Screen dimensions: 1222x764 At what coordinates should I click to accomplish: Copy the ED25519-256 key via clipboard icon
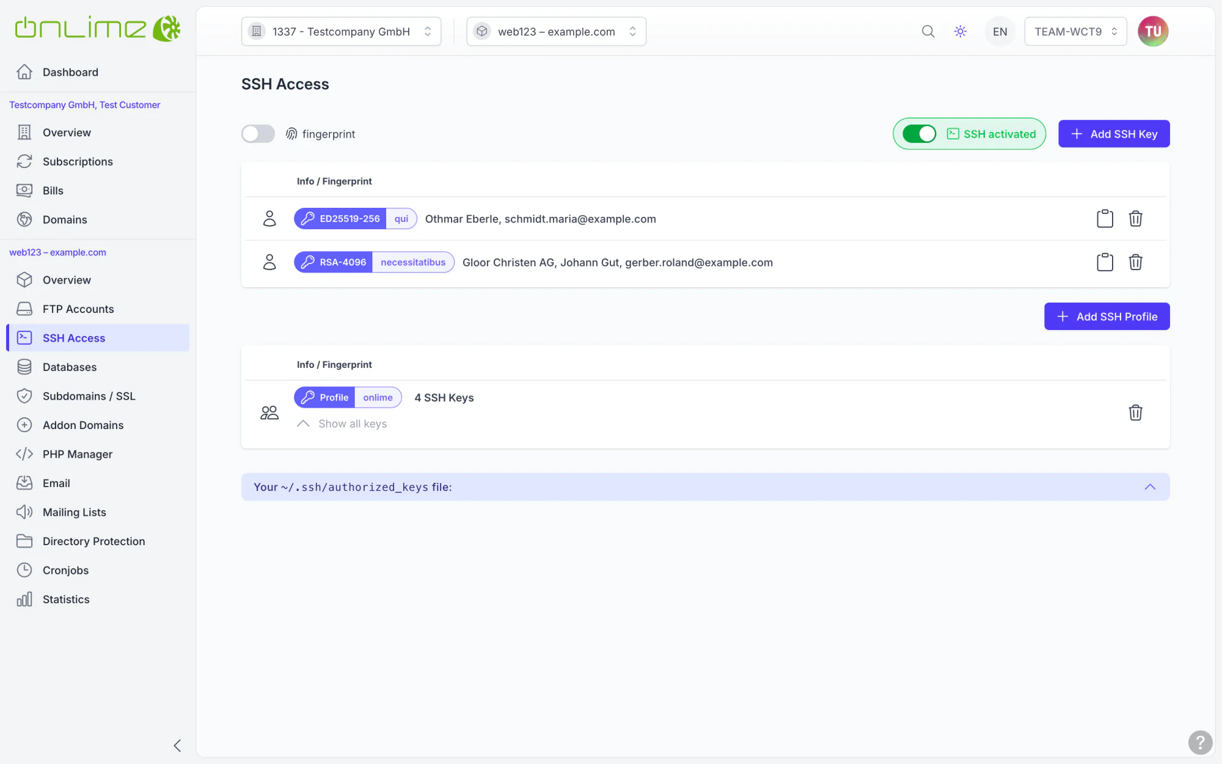click(1105, 219)
